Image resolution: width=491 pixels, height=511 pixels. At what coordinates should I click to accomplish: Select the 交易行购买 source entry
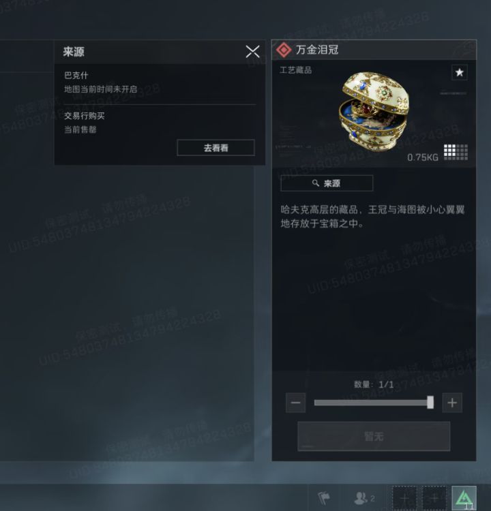click(x=160, y=123)
